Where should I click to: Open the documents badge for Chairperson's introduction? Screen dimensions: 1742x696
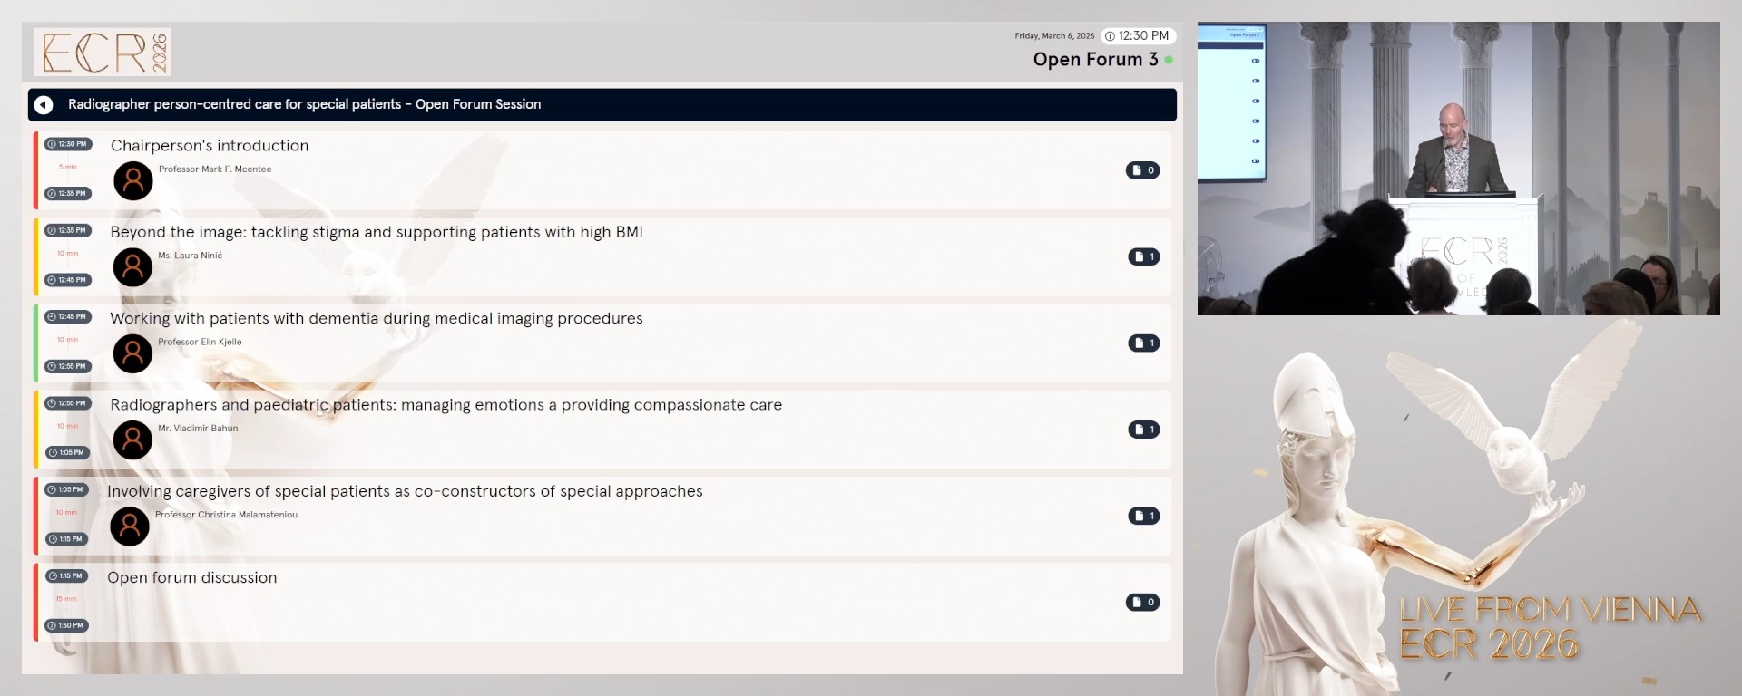(x=1143, y=170)
